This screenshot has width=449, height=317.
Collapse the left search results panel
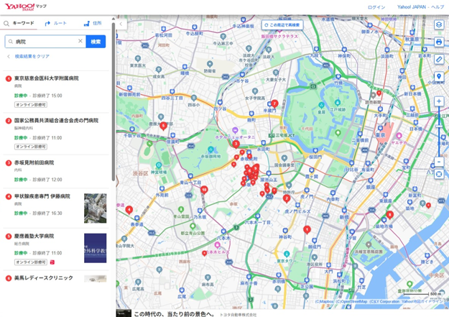coord(121,24)
